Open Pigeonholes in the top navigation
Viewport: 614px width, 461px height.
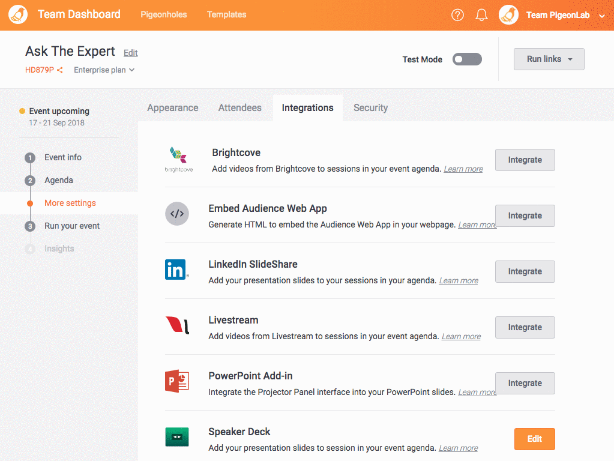(x=164, y=14)
